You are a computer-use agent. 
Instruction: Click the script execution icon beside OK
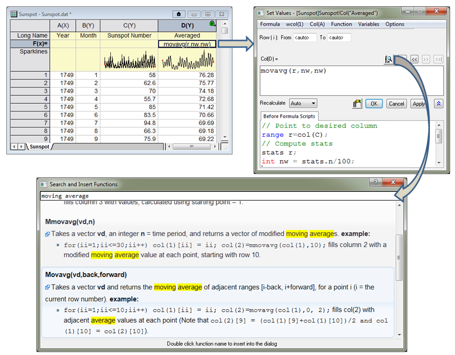(357, 104)
